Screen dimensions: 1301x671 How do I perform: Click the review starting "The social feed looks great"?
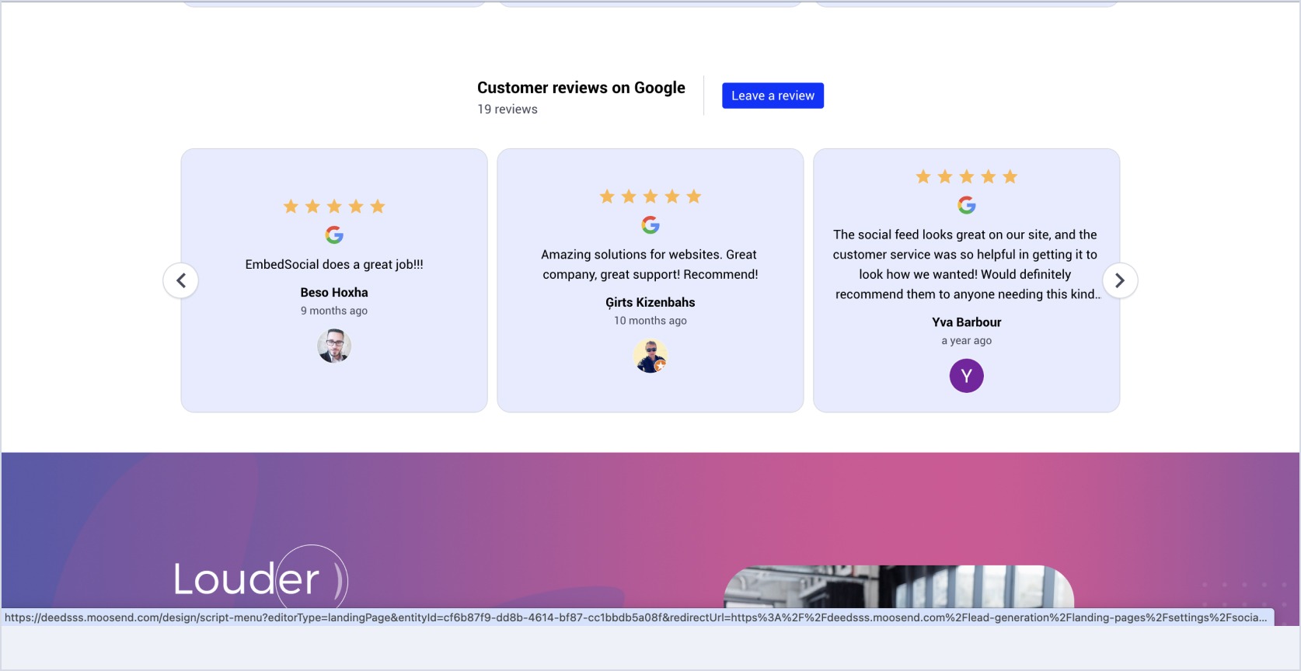tap(967, 264)
